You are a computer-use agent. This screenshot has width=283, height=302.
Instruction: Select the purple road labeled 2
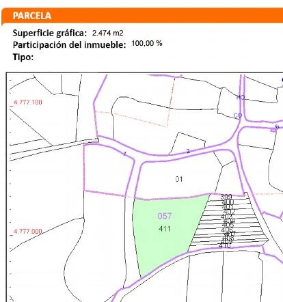click(x=188, y=151)
